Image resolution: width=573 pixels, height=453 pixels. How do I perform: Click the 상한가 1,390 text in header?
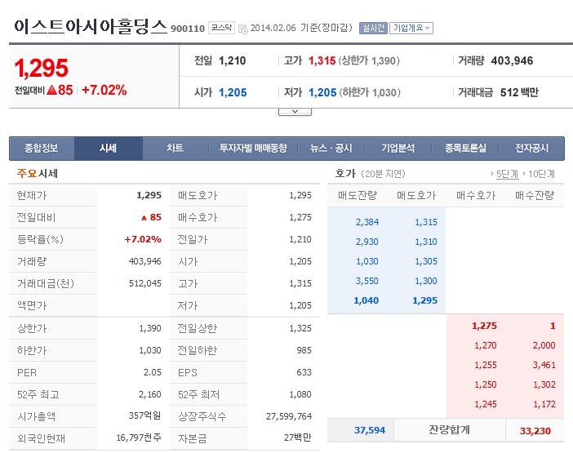[x=369, y=60]
